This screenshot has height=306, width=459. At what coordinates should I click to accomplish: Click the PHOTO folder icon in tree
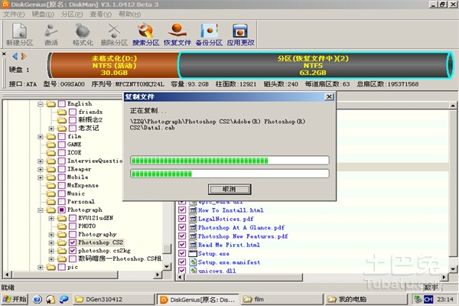(x=62, y=226)
